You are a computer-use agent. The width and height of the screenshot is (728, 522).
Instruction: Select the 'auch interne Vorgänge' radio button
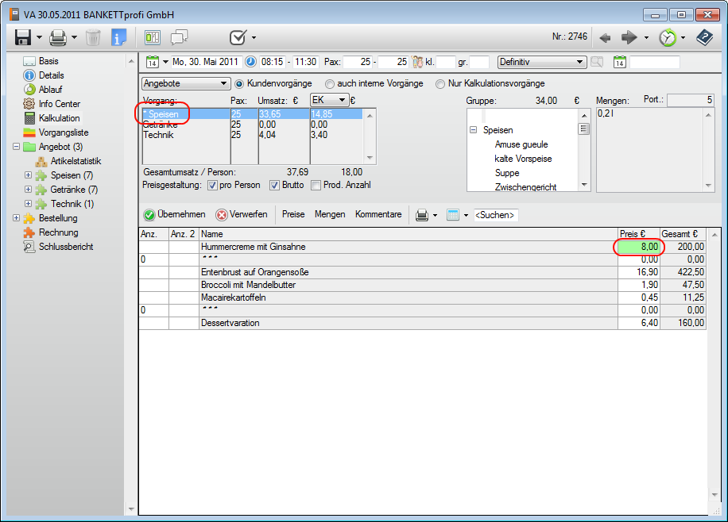[x=330, y=83]
